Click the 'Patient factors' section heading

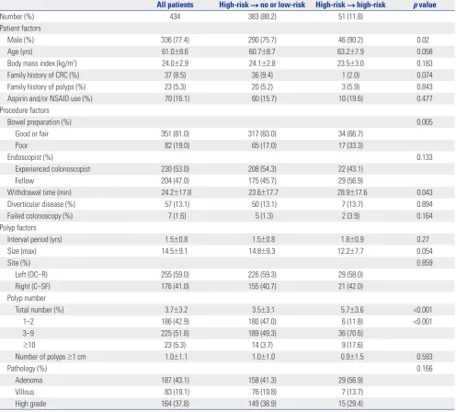tap(20, 29)
